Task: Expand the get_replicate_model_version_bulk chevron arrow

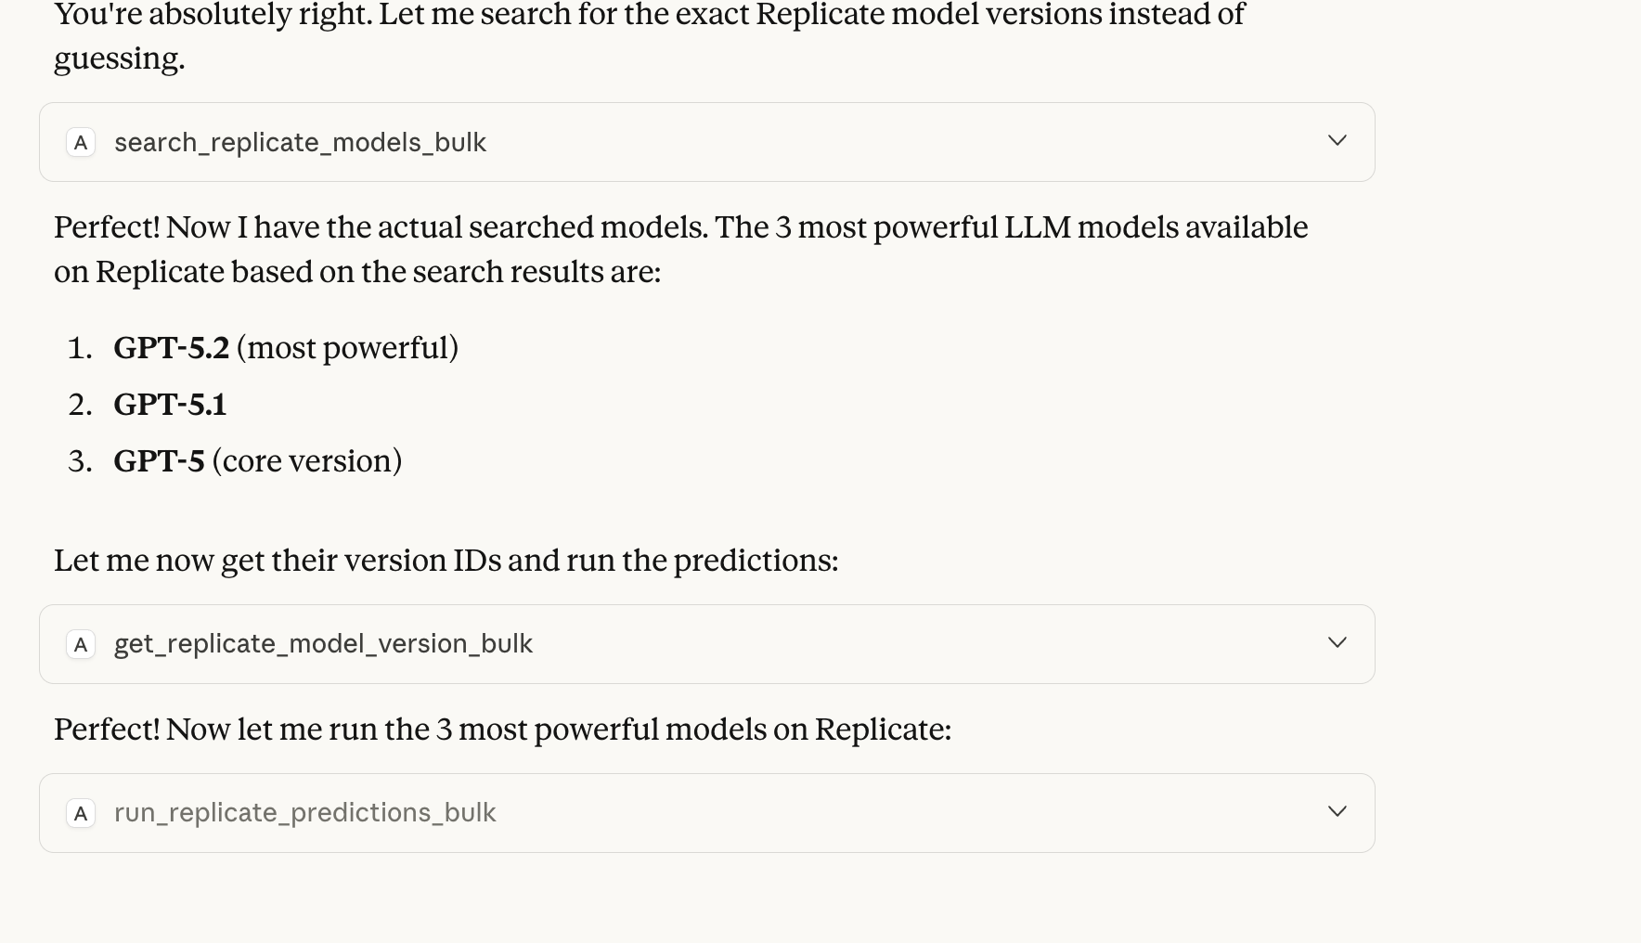Action: [x=1337, y=643]
